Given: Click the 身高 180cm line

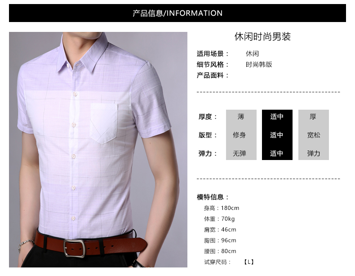Looking at the screenshot, I should pos(222,208).
